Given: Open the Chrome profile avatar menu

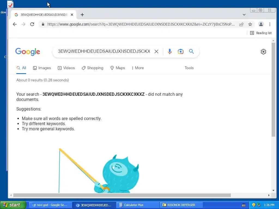Looking at the screenshot, I should pyautogui.click(x=261, y=24).
